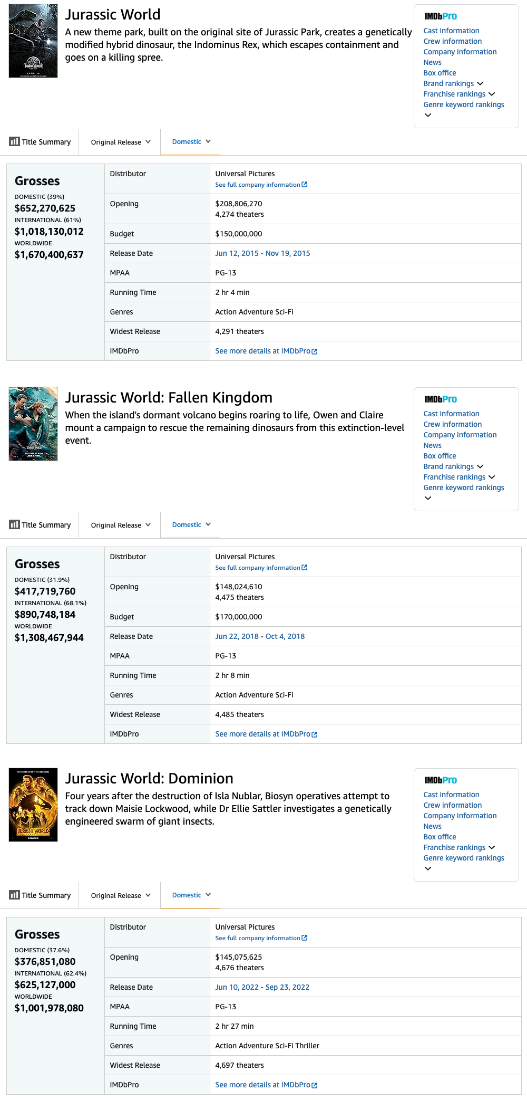Image resolution: width=527 pixels, height=1100 pixels.
Task: Open Box office link in Jurassic World panel
Action: (440, 73)
